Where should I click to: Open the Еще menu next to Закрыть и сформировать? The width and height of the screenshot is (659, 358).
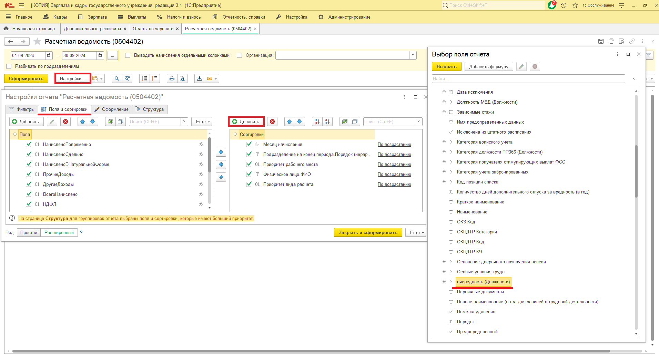416,233
